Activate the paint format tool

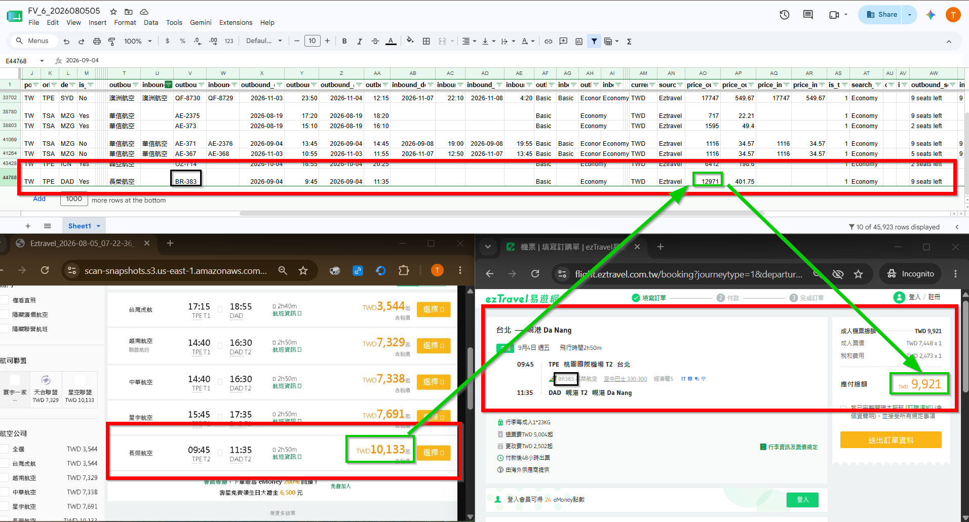point(112,42)
